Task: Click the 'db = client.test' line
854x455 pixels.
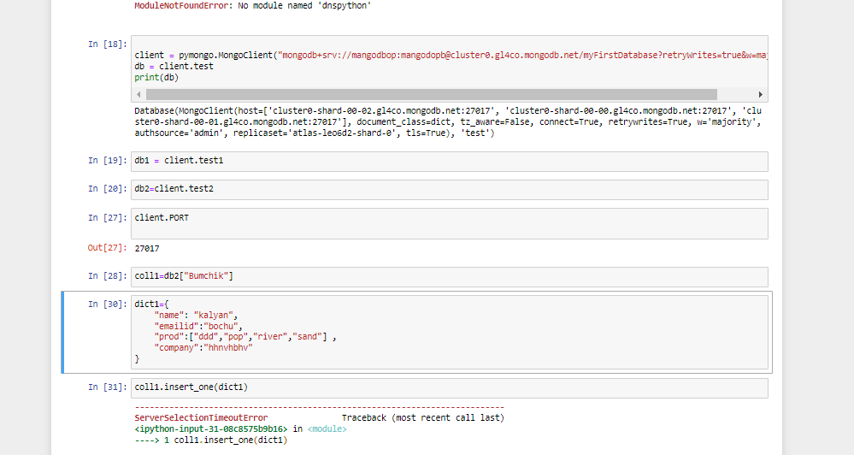Action: coord(174,66)
